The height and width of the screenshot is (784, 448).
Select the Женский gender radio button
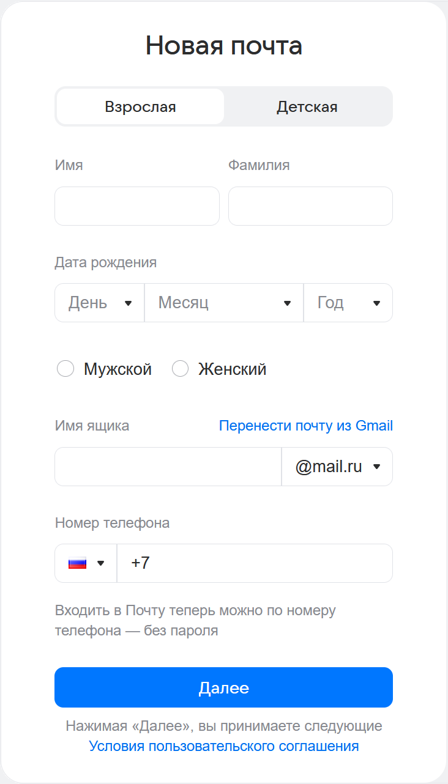tap(180, 369)
